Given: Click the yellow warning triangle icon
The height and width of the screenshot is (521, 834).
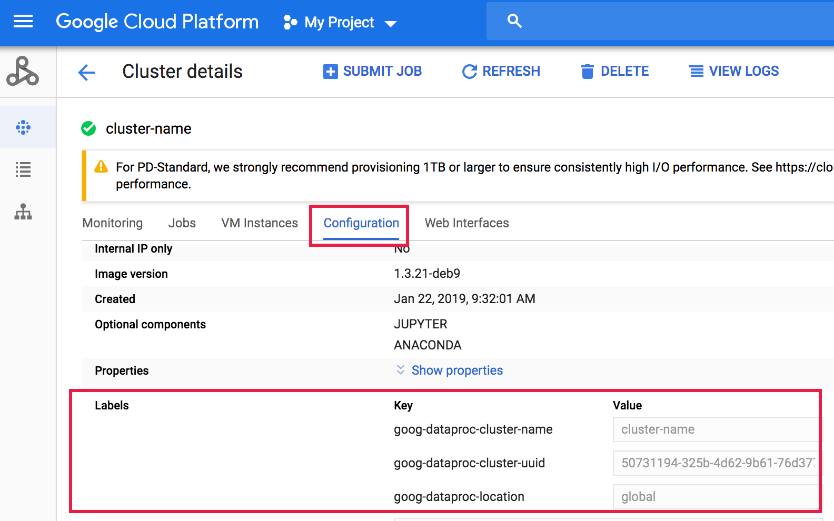Looking at the screenshot, I should tap(101, 167).
